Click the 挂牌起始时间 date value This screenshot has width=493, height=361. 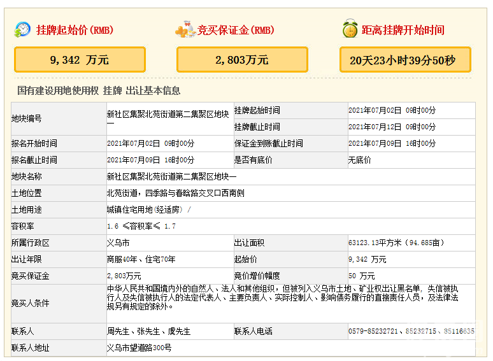pos(392,110)
